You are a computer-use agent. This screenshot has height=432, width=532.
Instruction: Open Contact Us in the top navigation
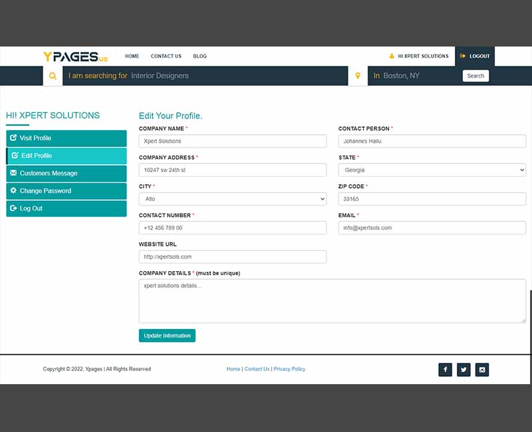point(166,56)
